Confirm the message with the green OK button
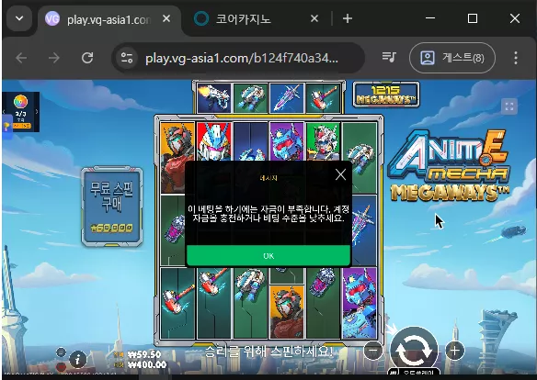The image size is (537, 380). coord(268,255)
